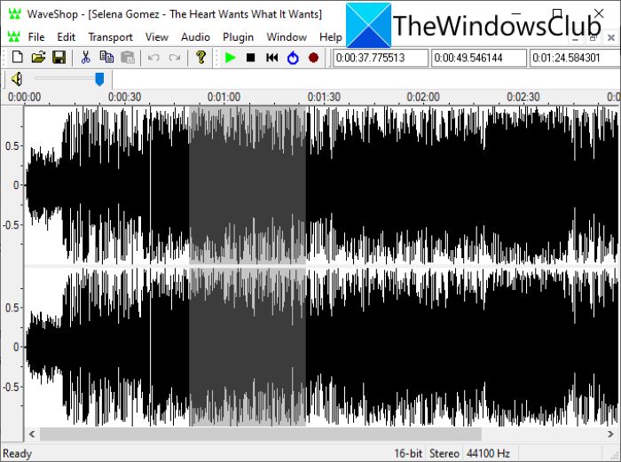Click the 0:02:30 ruler mark
The image size is (621, 462).
523,97
